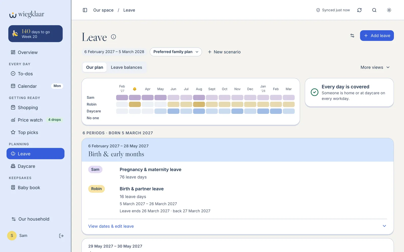Screen dimensions: 404x252
Task: Open Overview in the sidebar
Action: pos(35,52)
